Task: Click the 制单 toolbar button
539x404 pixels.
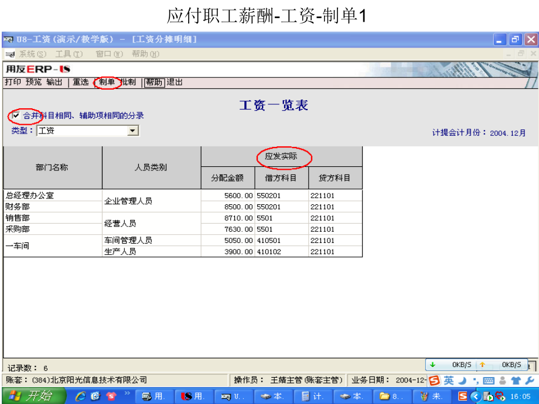Action: 107,82
